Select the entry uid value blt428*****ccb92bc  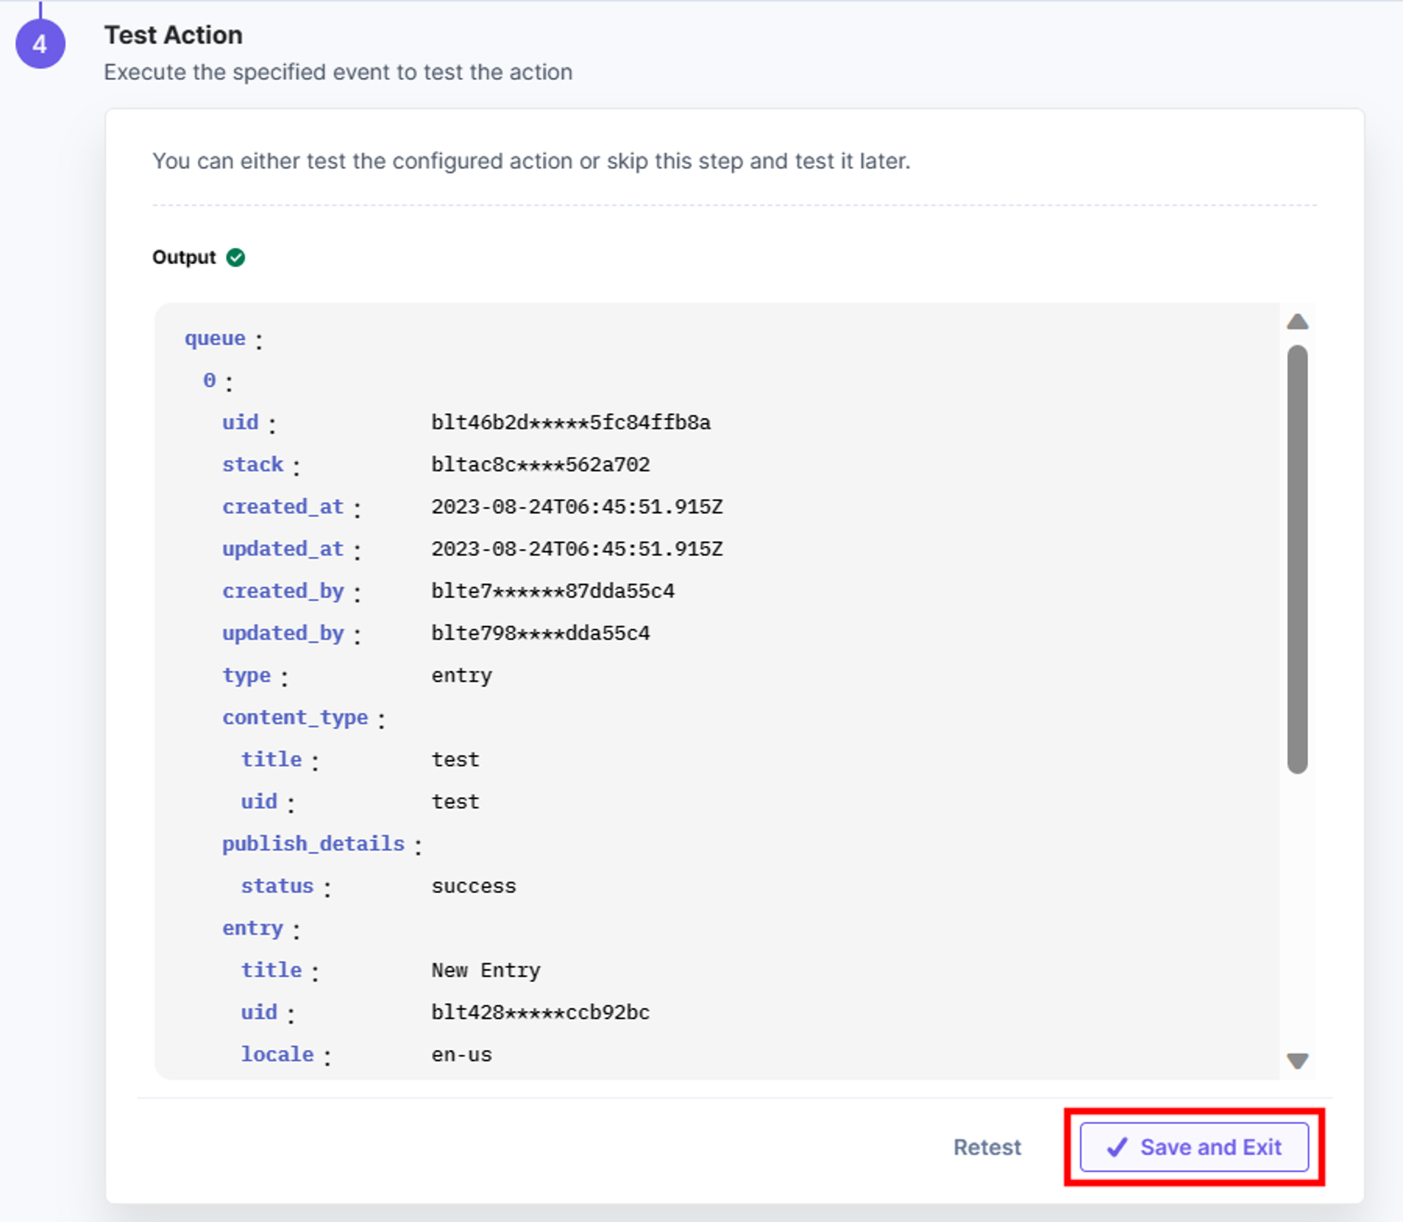[x=540, y=1012]
